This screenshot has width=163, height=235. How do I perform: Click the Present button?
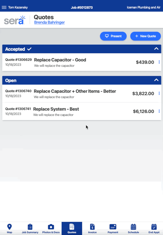pyautogui.click(x=113, y=36)
